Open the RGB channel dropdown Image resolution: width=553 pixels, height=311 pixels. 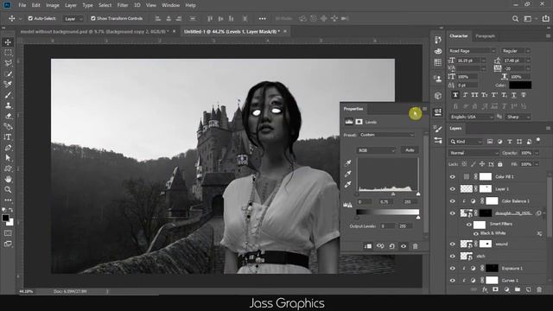click(x=377, y=150)
